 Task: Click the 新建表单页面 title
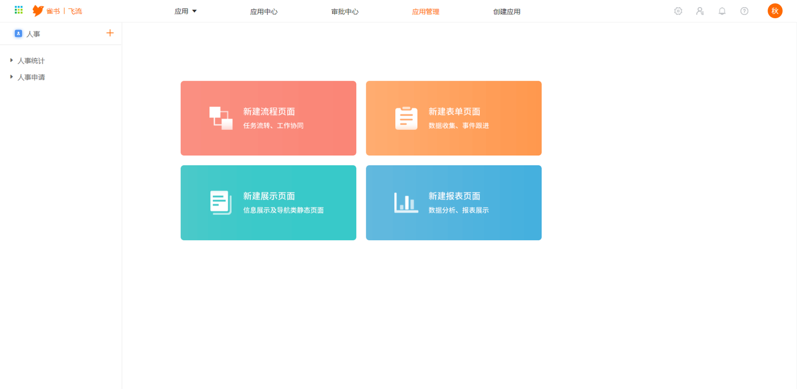pos(454,112)
